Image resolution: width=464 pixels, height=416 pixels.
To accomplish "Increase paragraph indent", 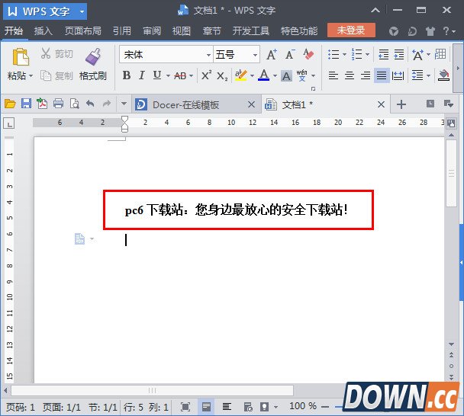I will point(399,55).
